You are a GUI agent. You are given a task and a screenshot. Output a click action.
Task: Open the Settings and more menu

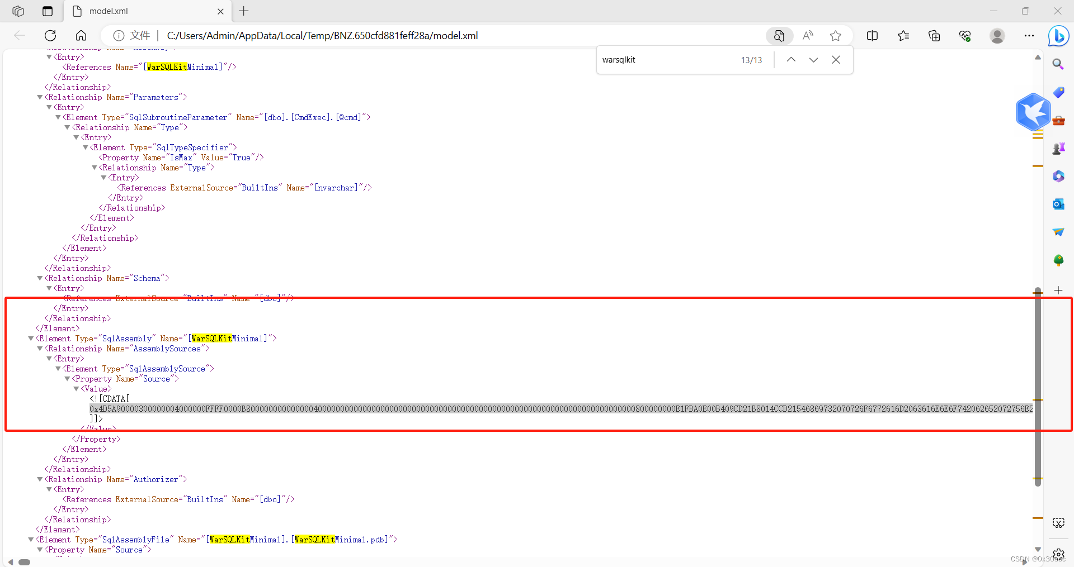pos(1029,36)
